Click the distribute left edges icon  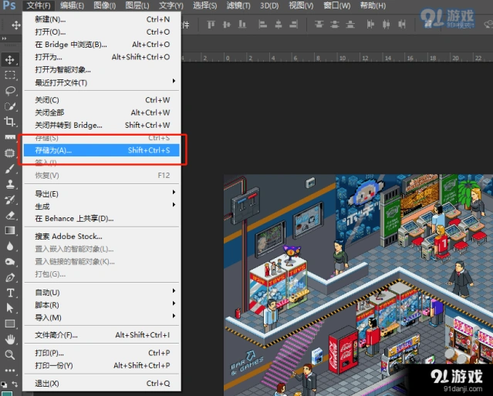pos(370,24)
